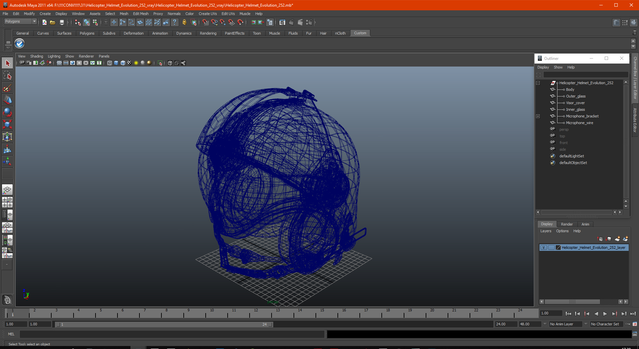Open the Render layer editor tab
The height and width of the screenshot is (349, 639).
pos(567,224)
